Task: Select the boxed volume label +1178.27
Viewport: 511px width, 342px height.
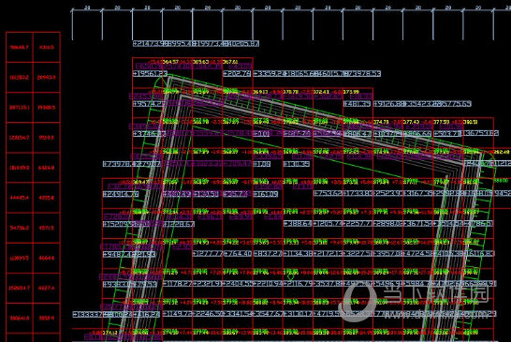Action: [177, 284]
